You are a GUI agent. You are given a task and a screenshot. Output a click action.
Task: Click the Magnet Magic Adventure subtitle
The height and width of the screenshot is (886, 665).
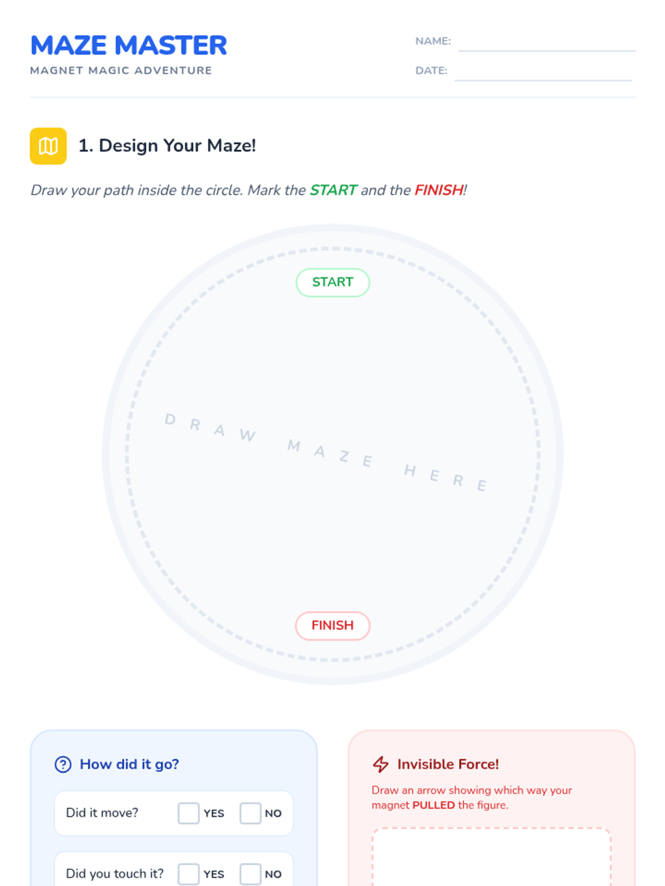121,70
